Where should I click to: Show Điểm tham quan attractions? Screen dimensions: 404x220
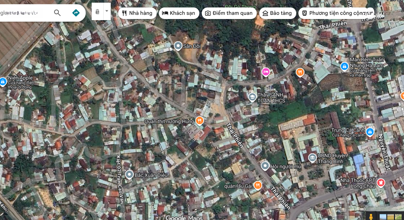tap(229, 13)
